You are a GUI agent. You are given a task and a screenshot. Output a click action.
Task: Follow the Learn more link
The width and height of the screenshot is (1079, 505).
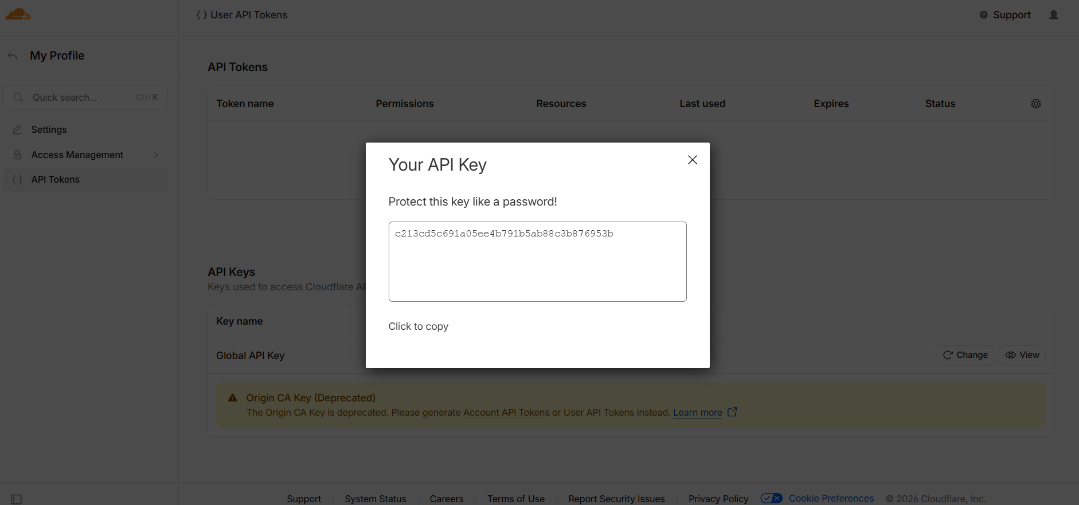[698, 412]
